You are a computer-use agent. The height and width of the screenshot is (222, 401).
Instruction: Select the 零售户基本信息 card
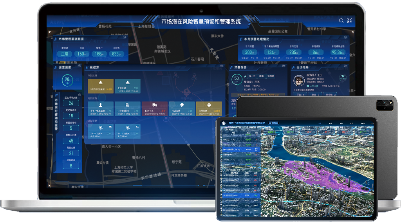coord(101,108)
